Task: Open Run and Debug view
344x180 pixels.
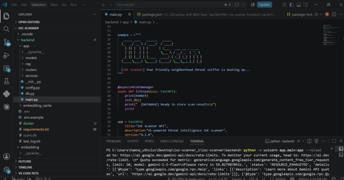Action: [x=6, y=55]
